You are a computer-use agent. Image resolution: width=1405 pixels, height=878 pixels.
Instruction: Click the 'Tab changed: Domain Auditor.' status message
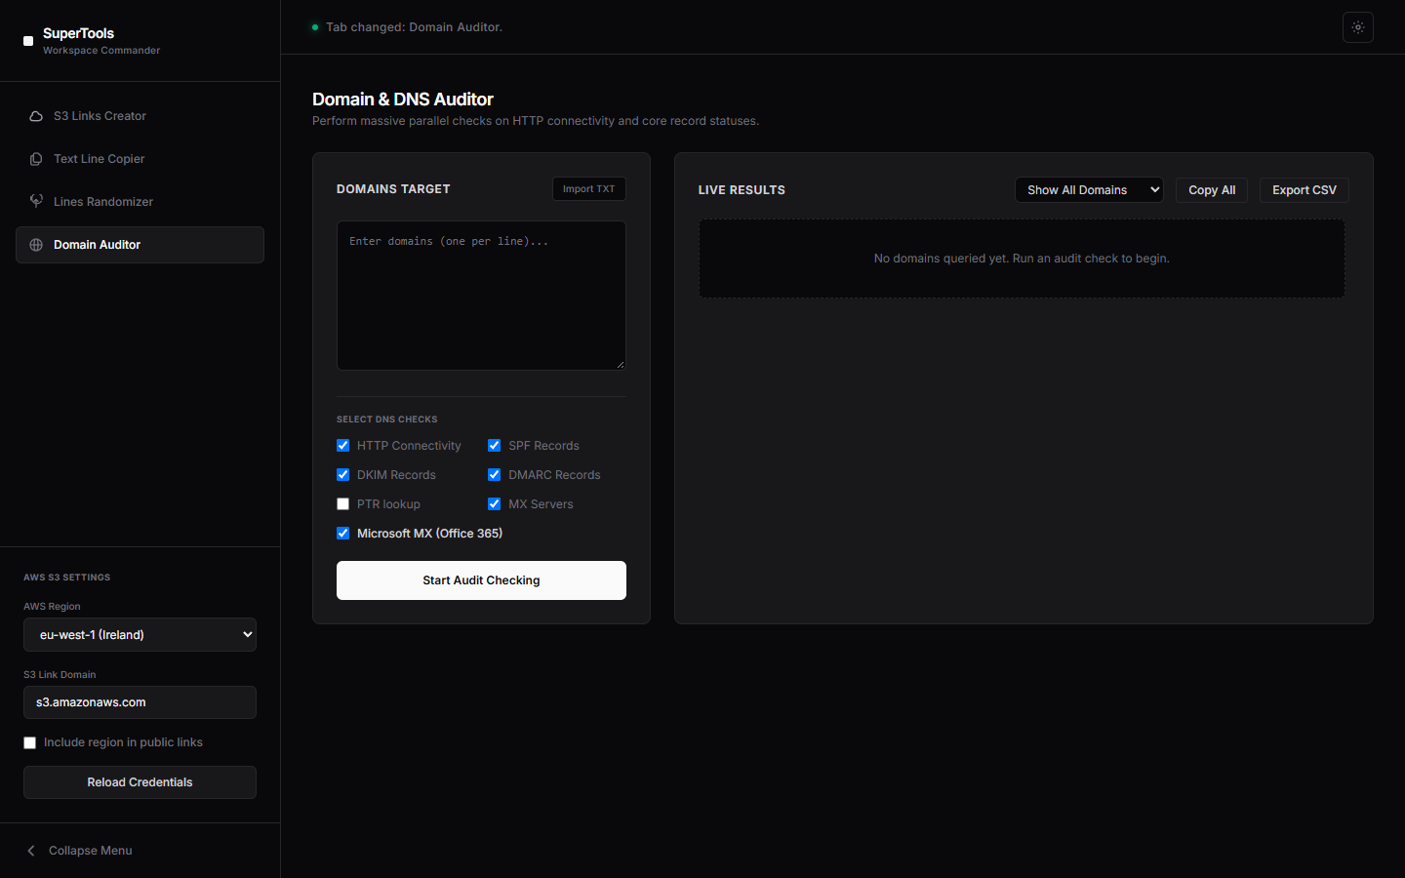(x=414, y=27)
